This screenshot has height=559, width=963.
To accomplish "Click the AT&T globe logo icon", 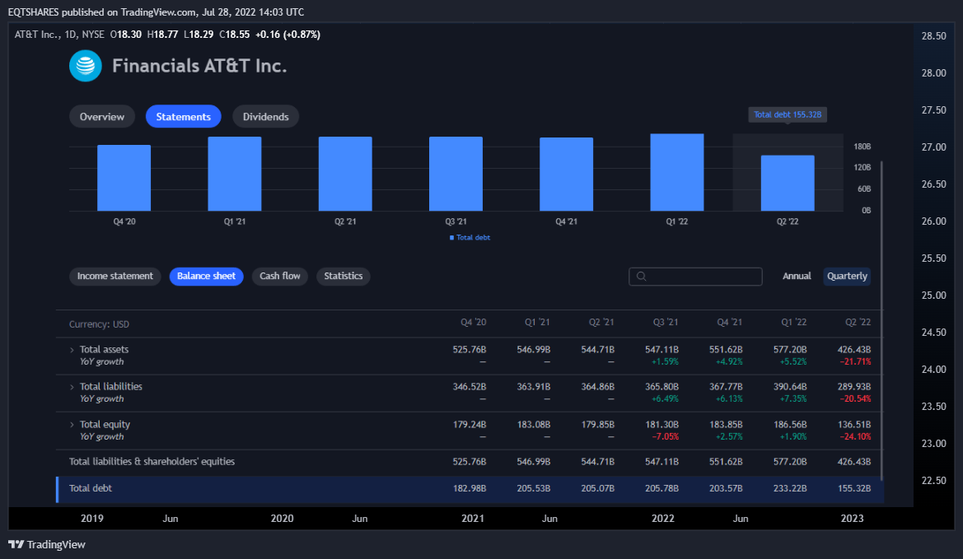I will tap(86, 66).
